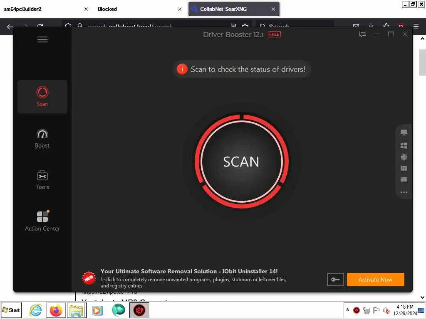
Task: Click the memory module icon in right panel
Action: pyautogui.click(x=404, y=179)
